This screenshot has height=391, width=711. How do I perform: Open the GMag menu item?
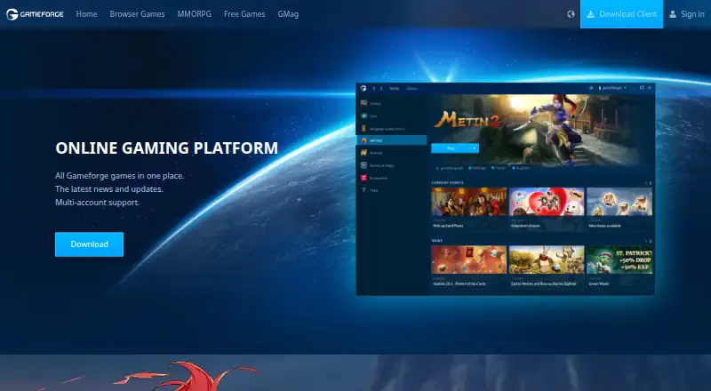click(x=288, y=14)
